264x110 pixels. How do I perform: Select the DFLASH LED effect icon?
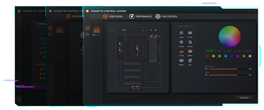[190, 42]
